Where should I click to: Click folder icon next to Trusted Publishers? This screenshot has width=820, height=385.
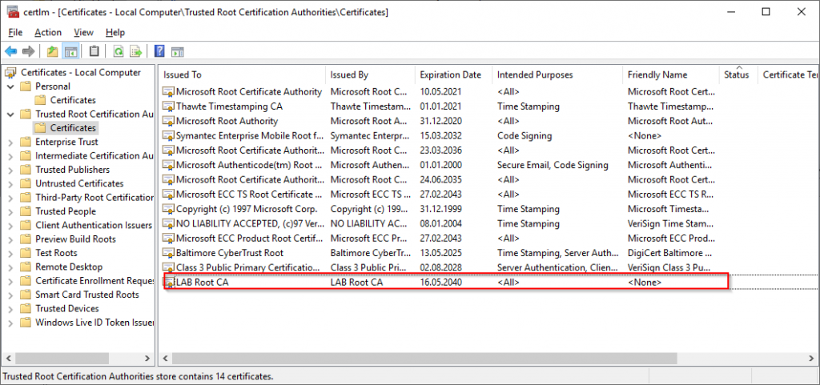(x=26, y=170)
